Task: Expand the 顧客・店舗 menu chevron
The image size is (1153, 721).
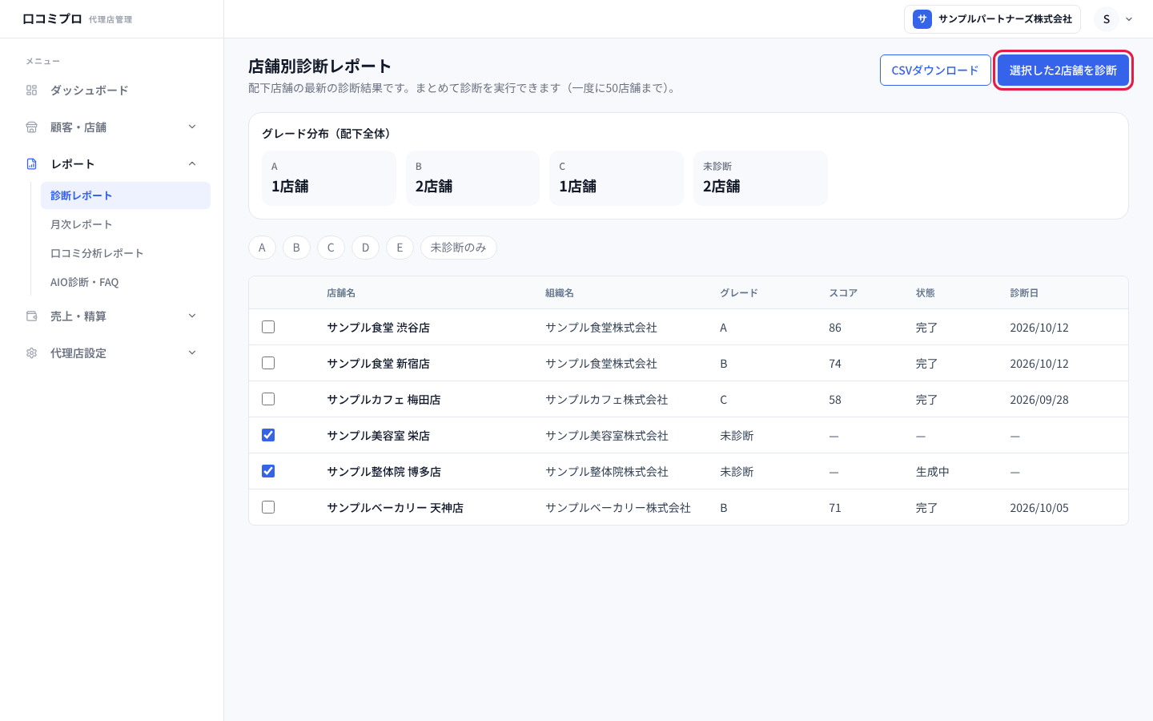Action: click(x=192, y=127)
